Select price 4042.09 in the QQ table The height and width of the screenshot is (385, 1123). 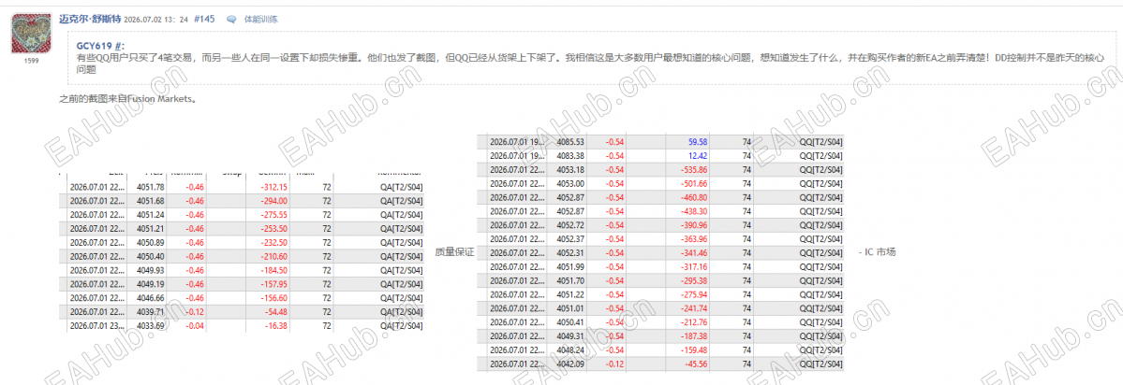pyautogui.click(x=570, y=363)
